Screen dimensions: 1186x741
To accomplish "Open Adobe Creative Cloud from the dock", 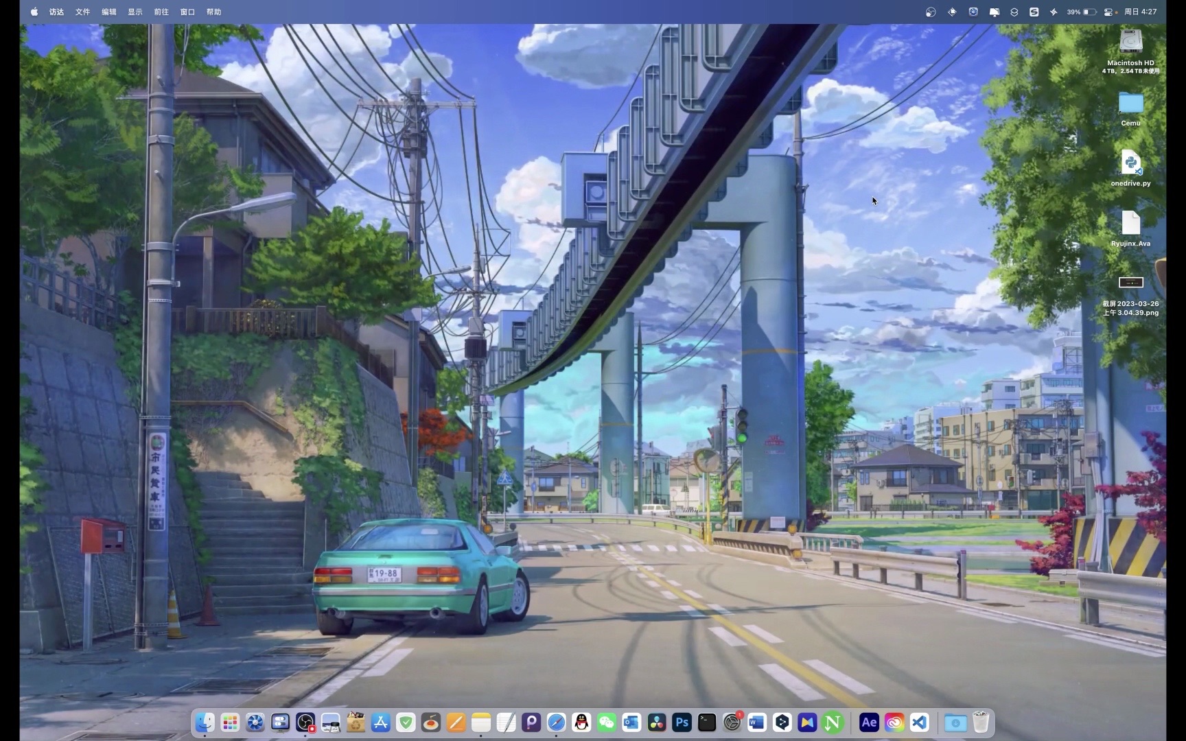I will 894,722.
